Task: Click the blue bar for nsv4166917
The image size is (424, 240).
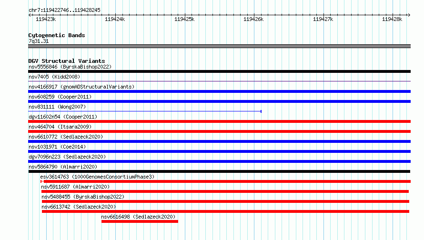Action: [219, 91]
